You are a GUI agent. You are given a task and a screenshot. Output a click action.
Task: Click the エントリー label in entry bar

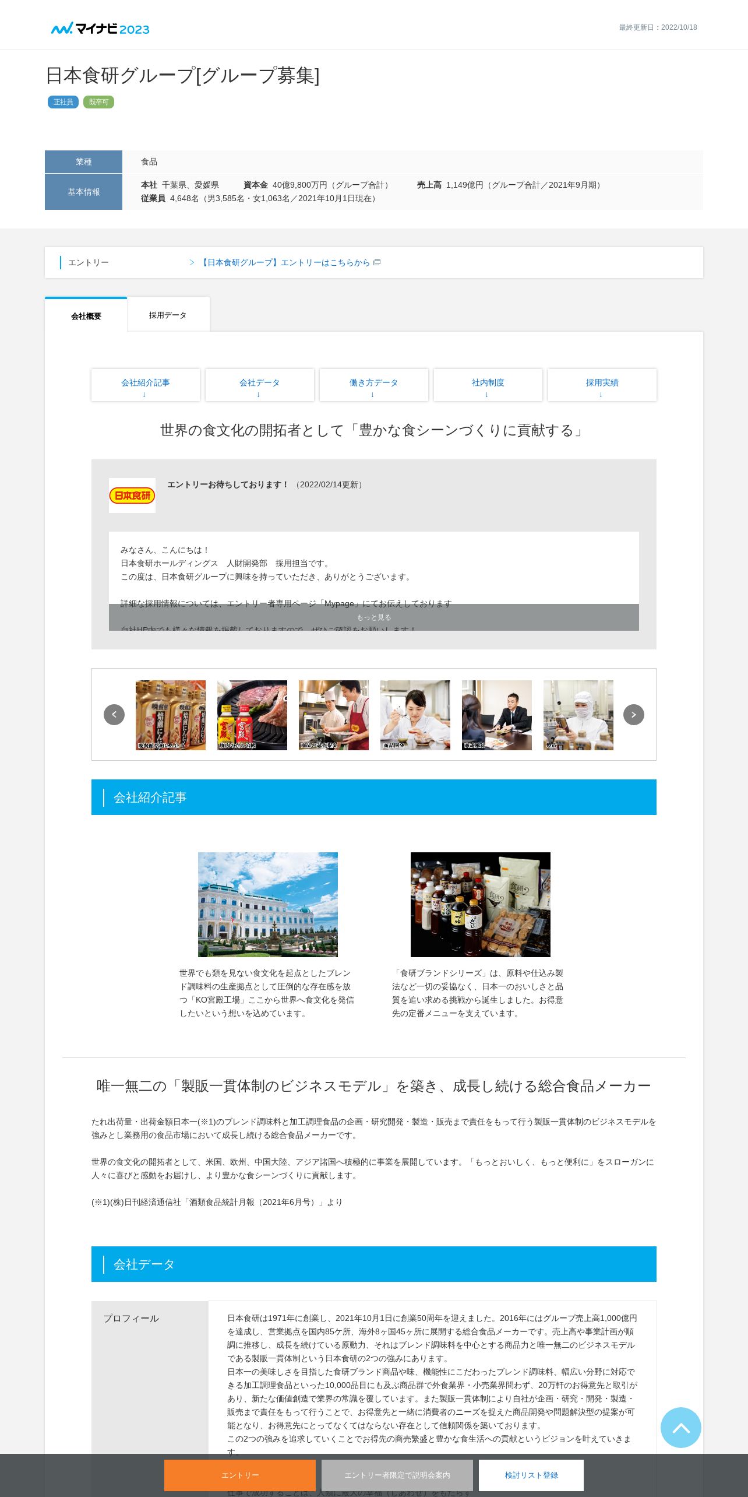point(89,263)
